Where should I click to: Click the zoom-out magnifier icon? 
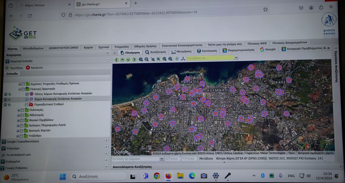pyautogui.click(x=147, y=59)
